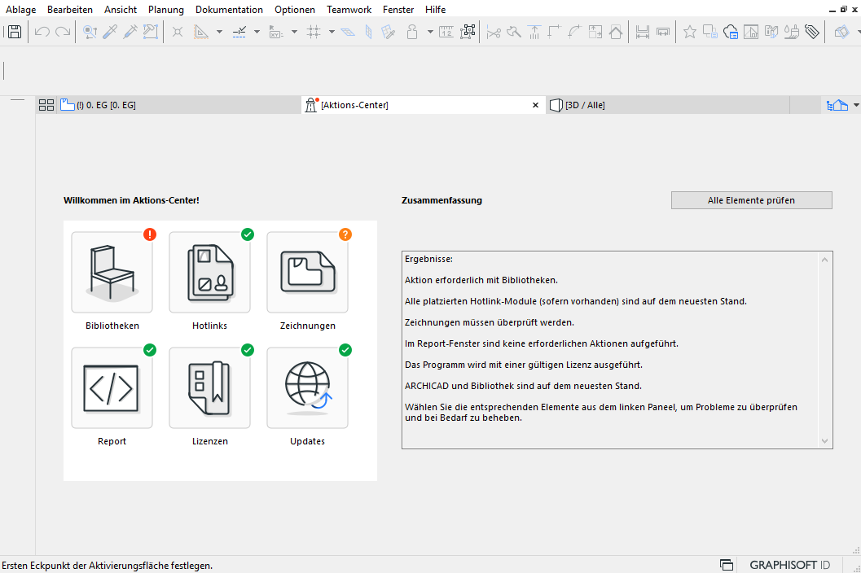This screenshot has height=573, width=861.
Task: Open dropdown next to XY tracker icon
Action: coord(294,32)
